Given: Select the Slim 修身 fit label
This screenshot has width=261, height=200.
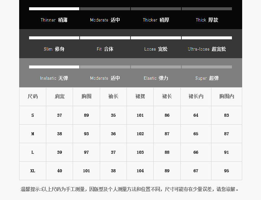Looking at the screenshot, I should point(54,49).
